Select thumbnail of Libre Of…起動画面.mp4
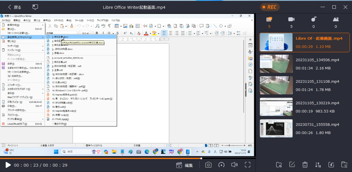Image resolution: width=352 pixels, height=172 pixels. click(x=276, y=42)
